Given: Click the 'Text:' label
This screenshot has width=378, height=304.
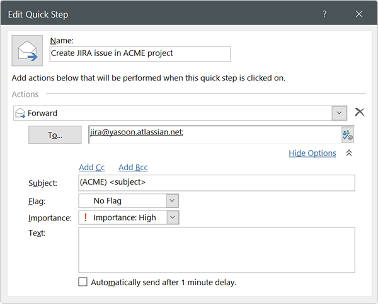Looking at the screenshot, I should [37, 233].
